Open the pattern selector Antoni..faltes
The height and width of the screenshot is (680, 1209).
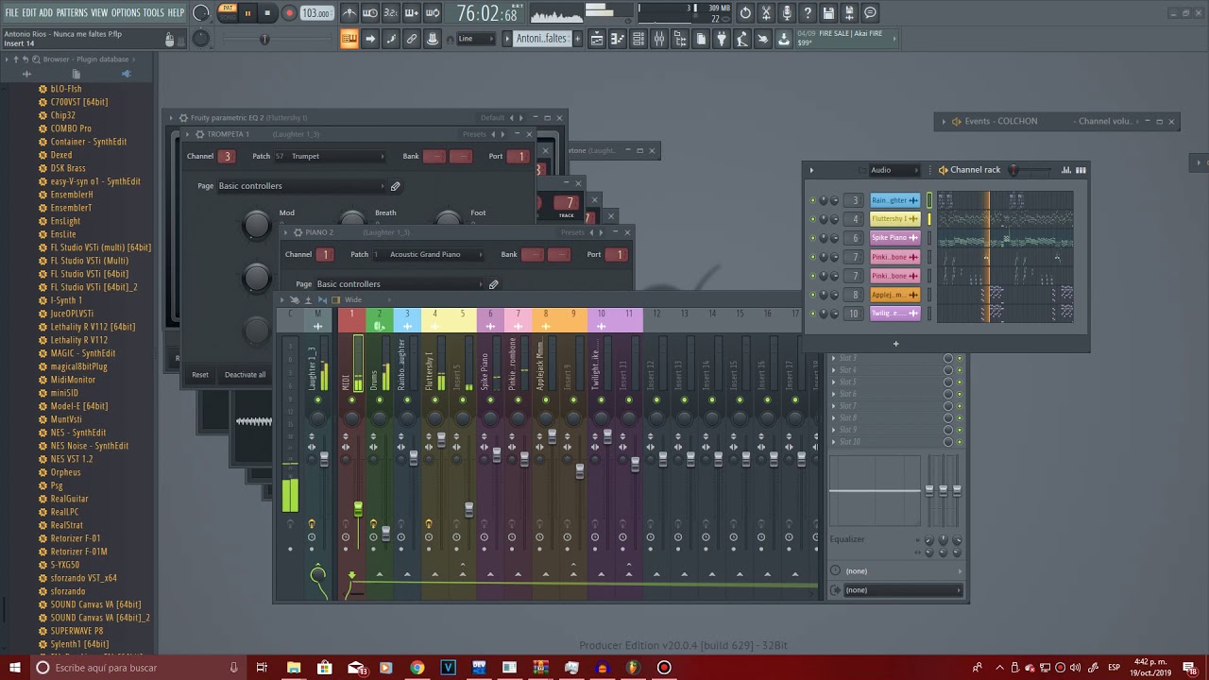(x=541, y=39)
